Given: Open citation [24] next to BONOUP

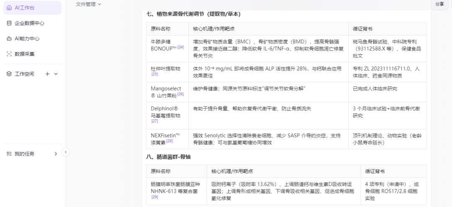Looking at the screenshot, I should coord(181,47).
